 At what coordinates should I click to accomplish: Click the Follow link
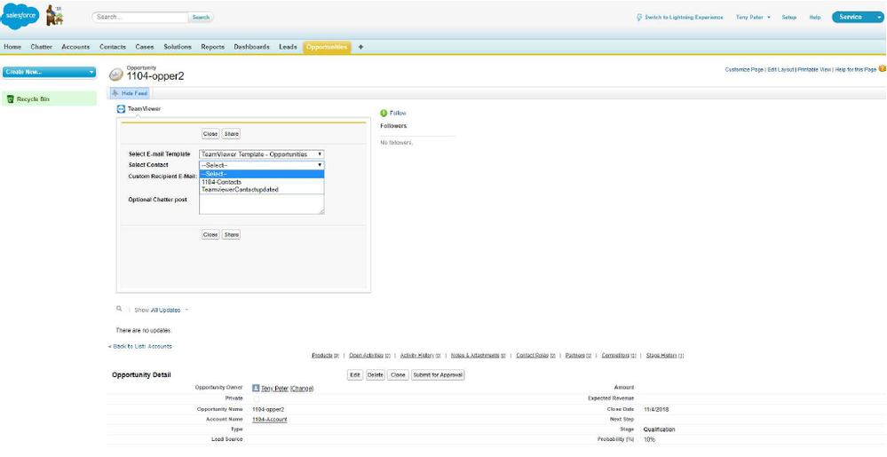pos(398,113)
